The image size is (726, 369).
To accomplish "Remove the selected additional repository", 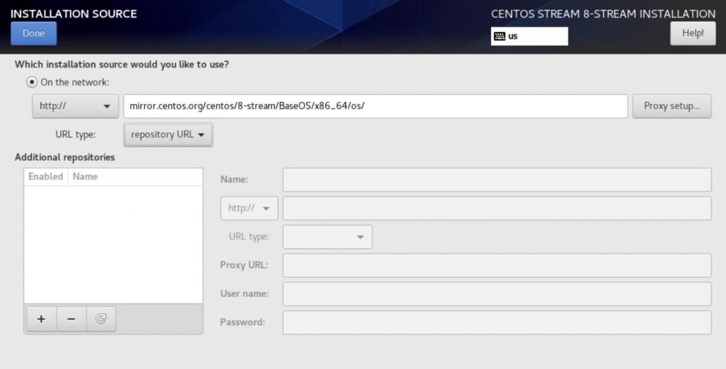I will 71,319.
